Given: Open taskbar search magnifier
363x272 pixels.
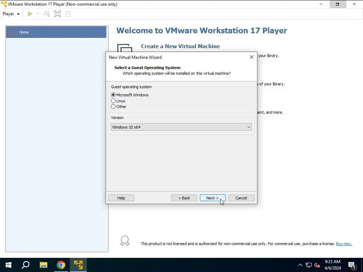Looking at the screenshot, I should [x=26, y=265].
